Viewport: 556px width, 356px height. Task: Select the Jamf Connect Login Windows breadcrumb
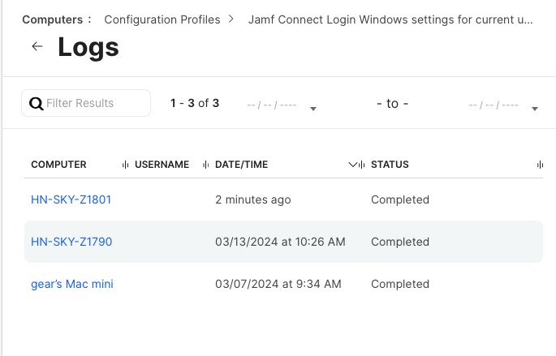[390, 19]
